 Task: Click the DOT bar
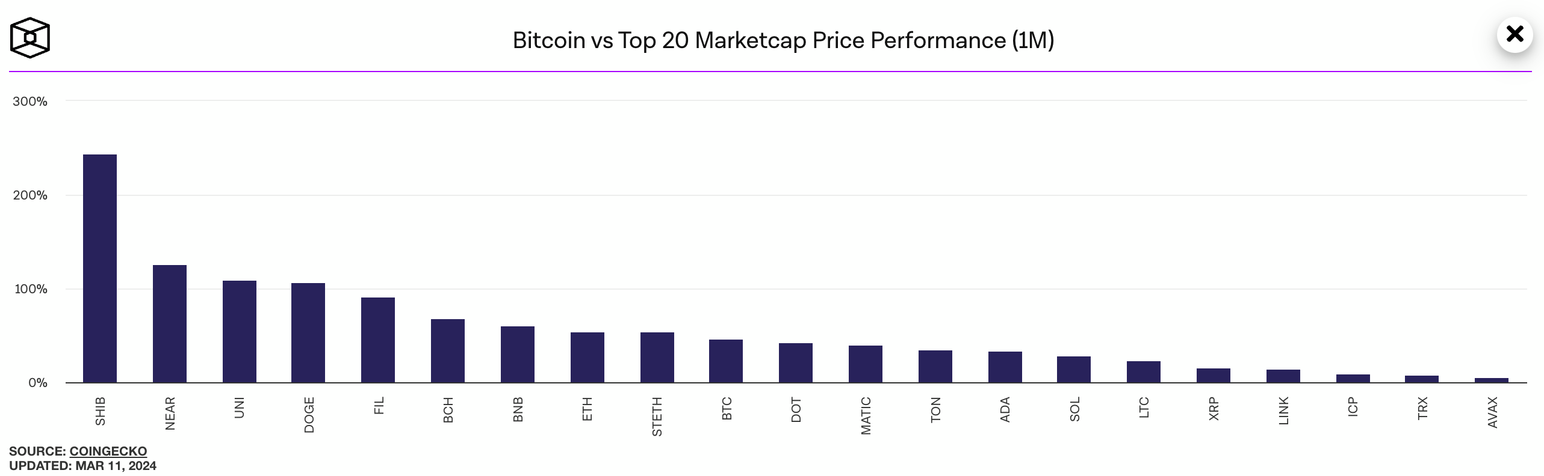tap(796, 363)
